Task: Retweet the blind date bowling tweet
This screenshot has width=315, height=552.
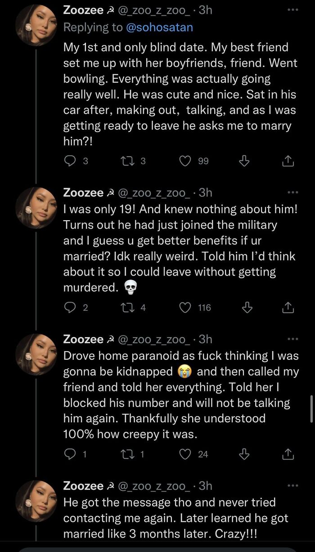Action: pos(127,161)
